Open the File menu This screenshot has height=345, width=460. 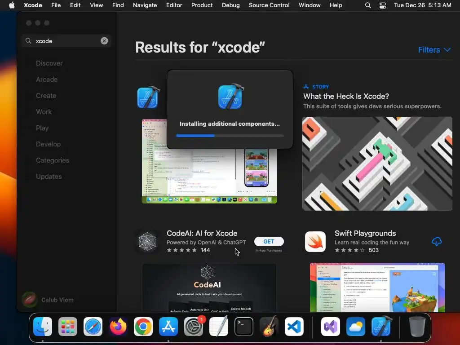tap(56, 5)
